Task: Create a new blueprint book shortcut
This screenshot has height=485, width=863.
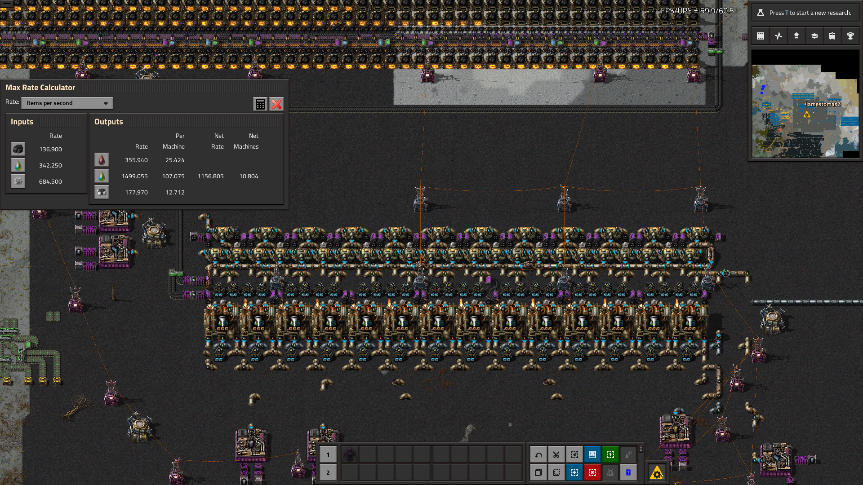Action: pyautogui.click(x=592, y=454)
